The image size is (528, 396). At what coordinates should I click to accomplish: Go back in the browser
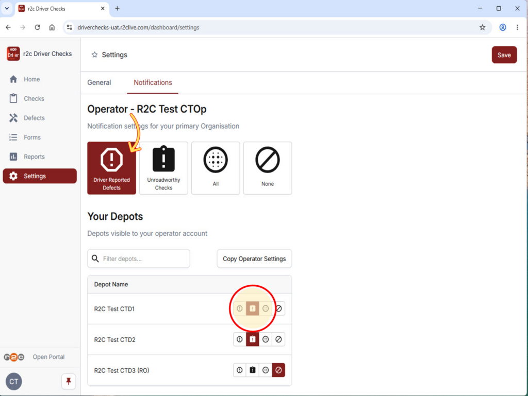pyautogui.click(x=8, y=27)
